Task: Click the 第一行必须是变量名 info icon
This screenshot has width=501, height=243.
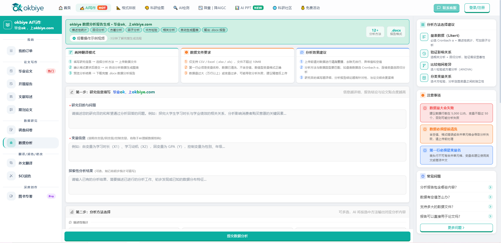Action: [425, 150]
